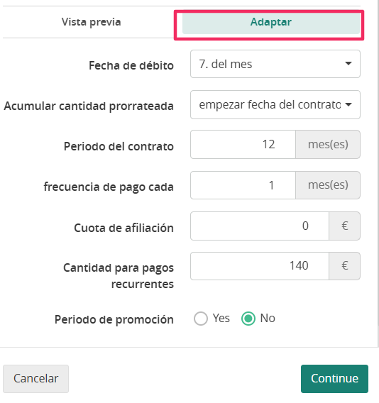
Task: Click the arrow of the '7. del mes' combo box
Action: [348, 63]
